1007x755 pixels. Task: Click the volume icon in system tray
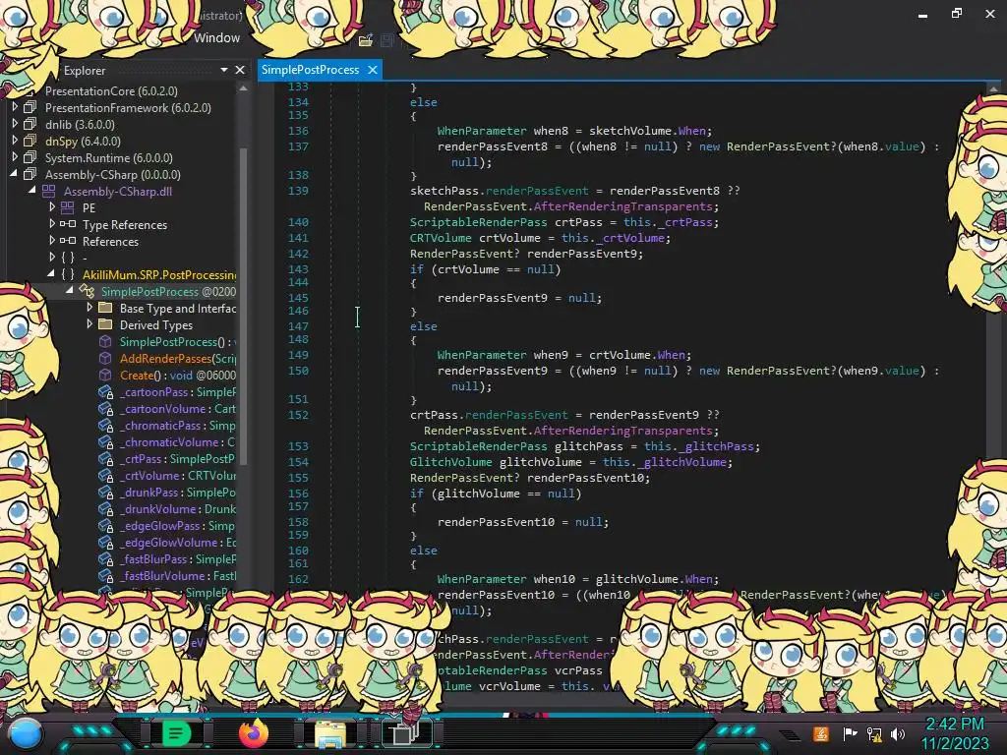point(898,733)
